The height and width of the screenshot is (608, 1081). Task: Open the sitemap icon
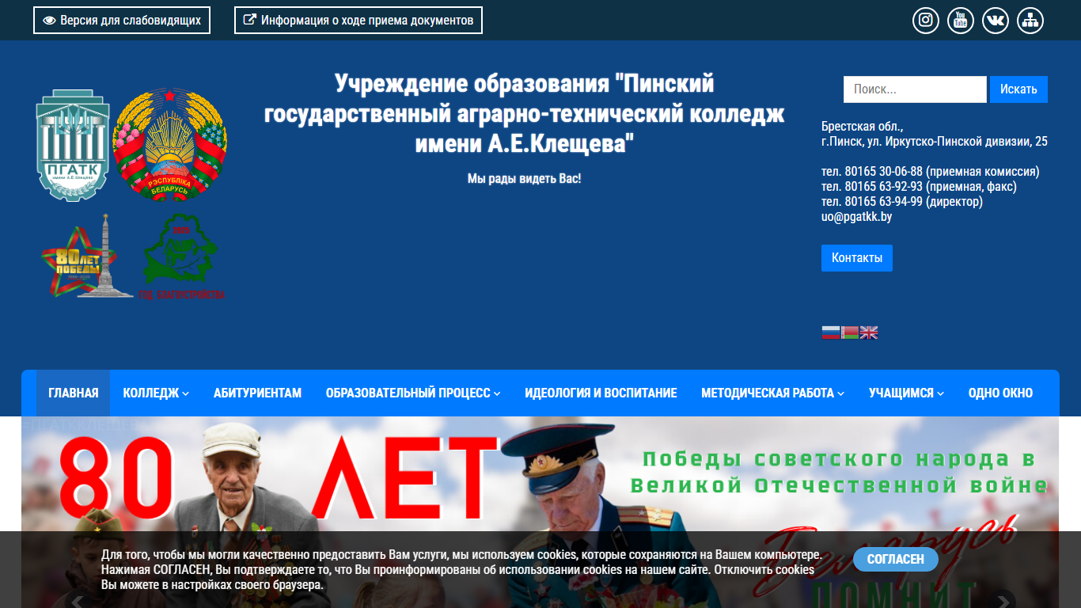tap(1030, 21)
